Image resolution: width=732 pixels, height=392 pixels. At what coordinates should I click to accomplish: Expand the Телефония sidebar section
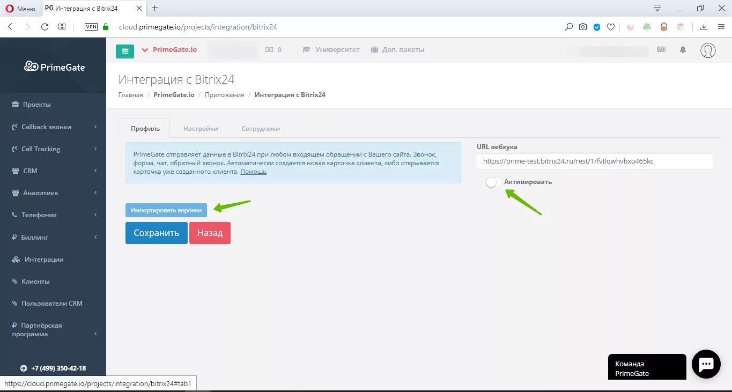(53, 215)
